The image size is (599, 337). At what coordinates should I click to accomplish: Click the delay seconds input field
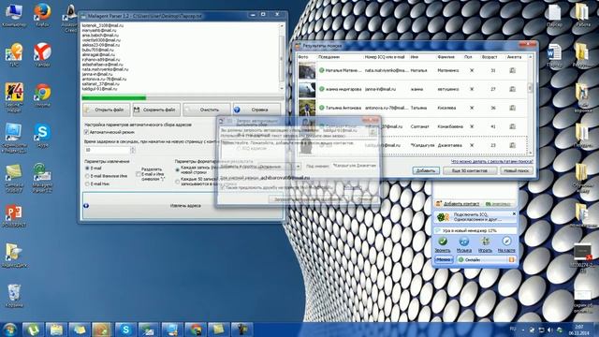[107, 150]
